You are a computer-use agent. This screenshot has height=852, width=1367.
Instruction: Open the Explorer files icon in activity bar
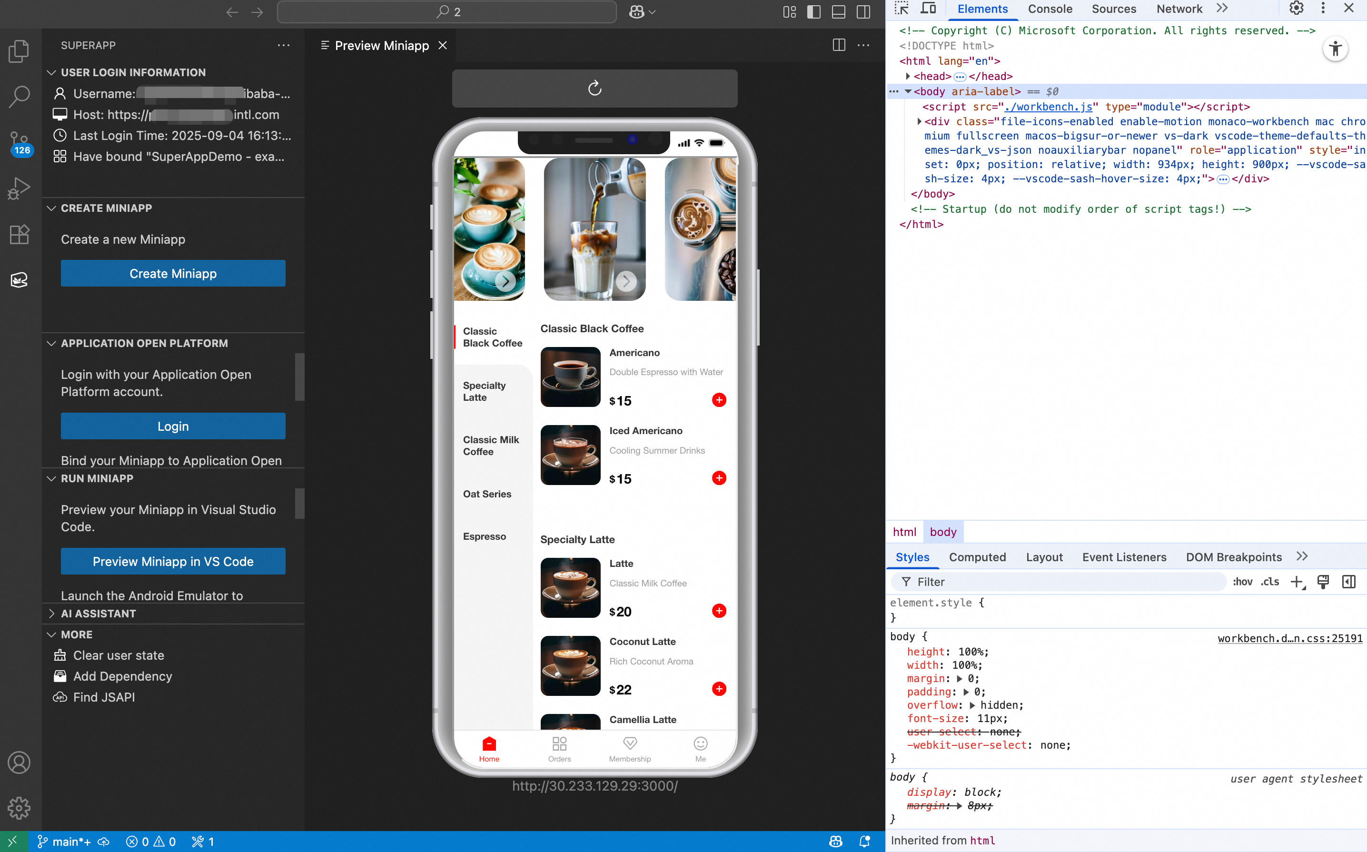click(x=19, y=51)
